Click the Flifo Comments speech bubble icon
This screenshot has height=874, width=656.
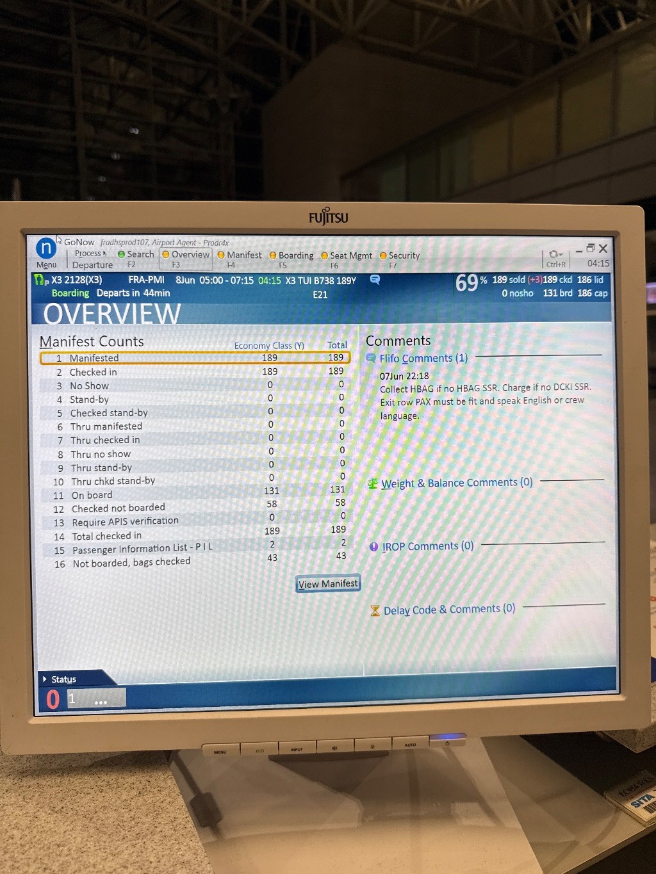tap(371, 359)
